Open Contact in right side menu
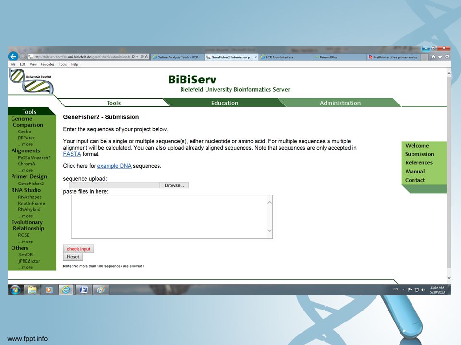Screen dimensions: 461x345 (415, 180)
